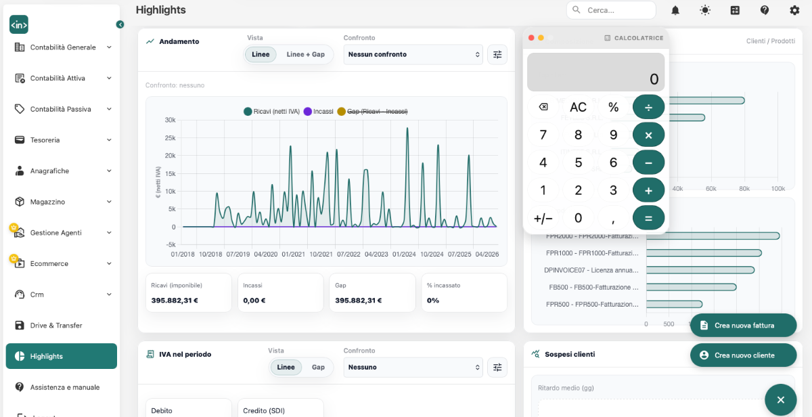Open the calculator icon in top bar

[x=735, y=10]
